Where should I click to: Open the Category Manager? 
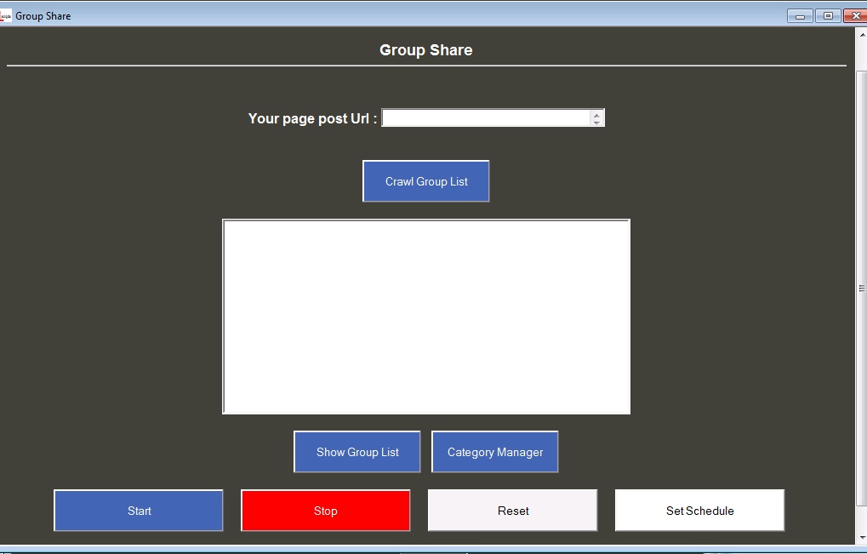click(495, 452)
